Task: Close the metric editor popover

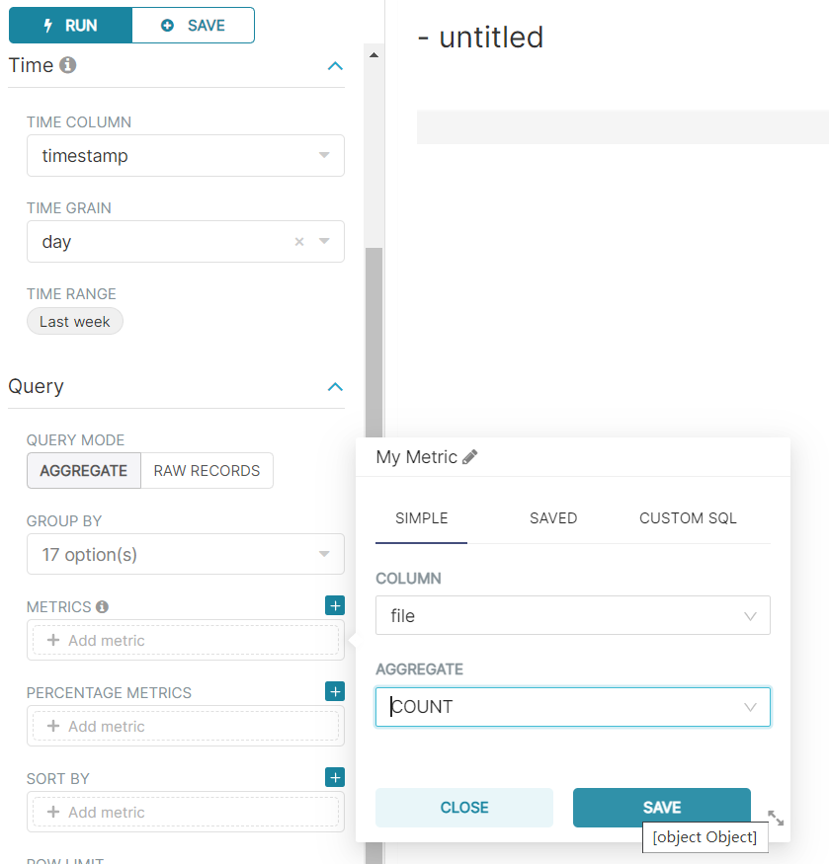Action: point(463,807)
